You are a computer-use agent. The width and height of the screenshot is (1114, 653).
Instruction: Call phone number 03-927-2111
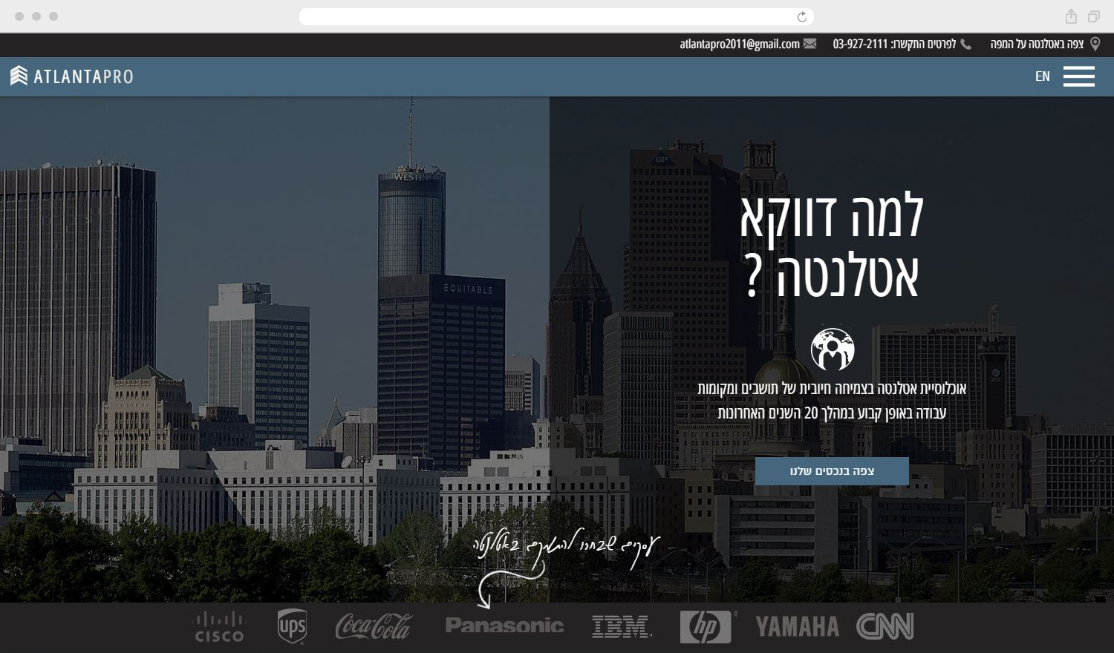click(860, 45)
